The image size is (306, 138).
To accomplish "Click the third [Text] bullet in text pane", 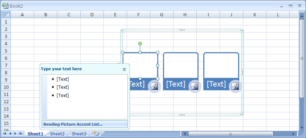I will click(x=63, y=95).
